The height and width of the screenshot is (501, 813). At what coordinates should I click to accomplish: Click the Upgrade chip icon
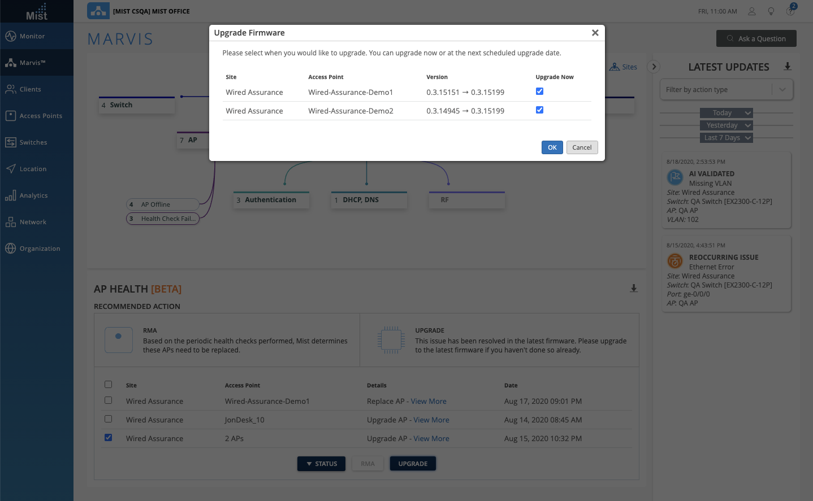(x=391, y=339)
